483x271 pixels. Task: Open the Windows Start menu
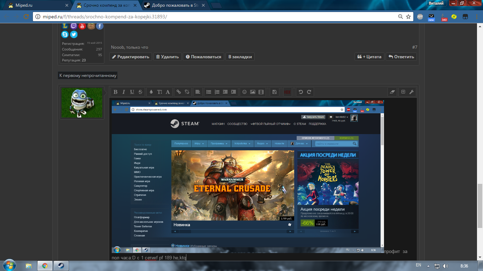(9, 265)
